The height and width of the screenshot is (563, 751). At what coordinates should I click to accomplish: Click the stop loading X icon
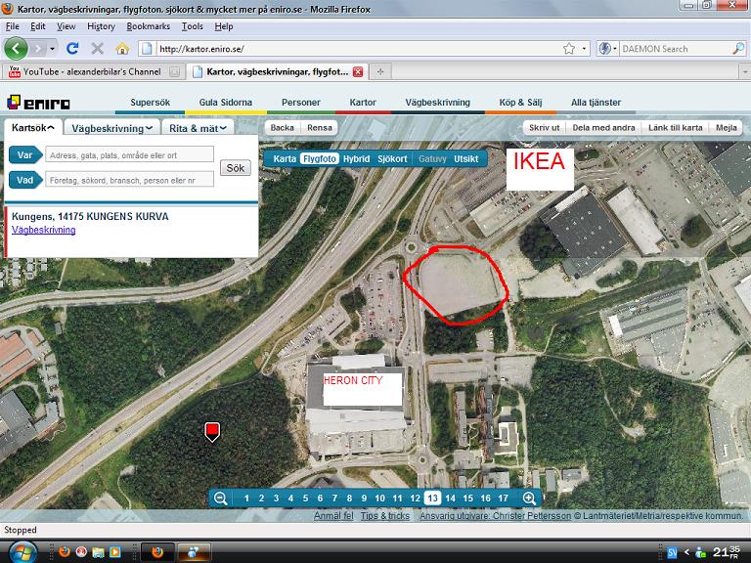click(97, 48)
